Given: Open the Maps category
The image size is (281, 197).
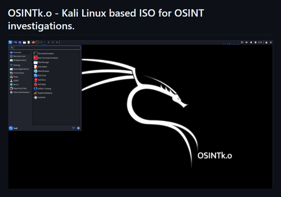Looking at the screenshot, I should click(20, 77).
